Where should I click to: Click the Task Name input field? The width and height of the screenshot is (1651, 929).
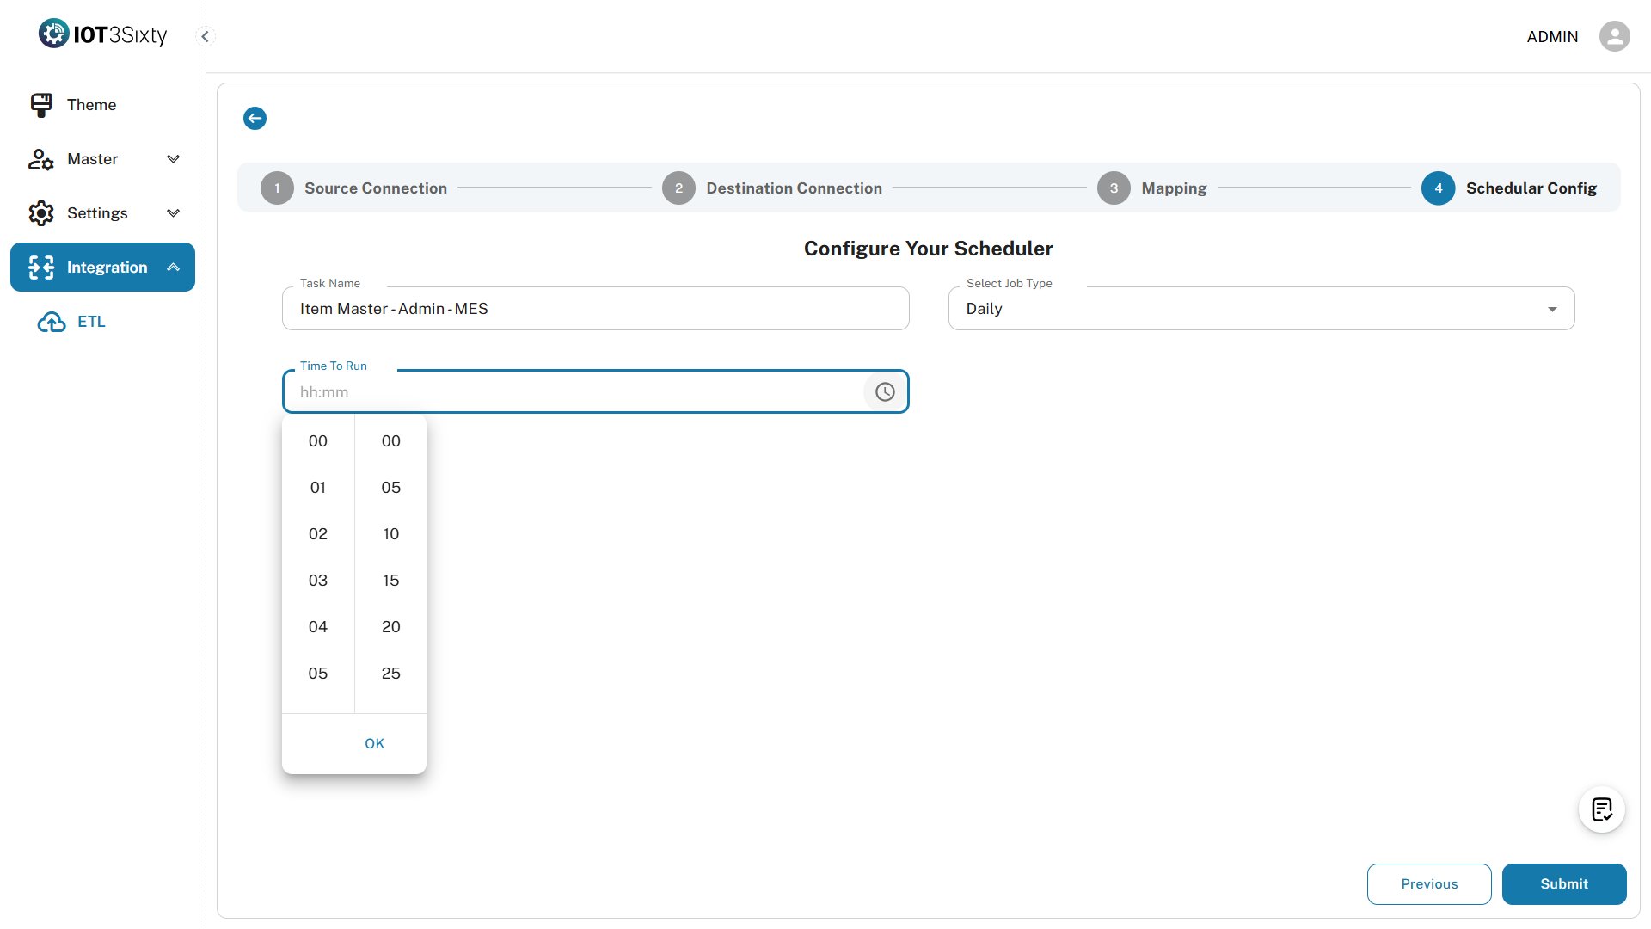point(595,309)
